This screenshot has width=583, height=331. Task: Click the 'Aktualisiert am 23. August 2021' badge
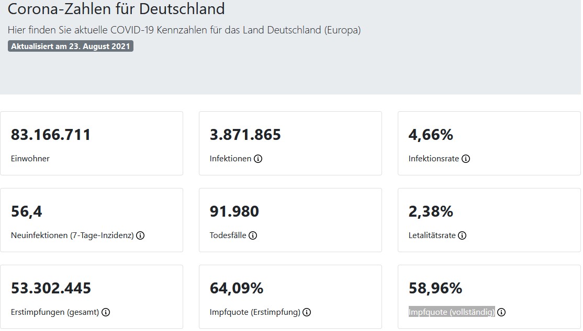click(71, 46)
